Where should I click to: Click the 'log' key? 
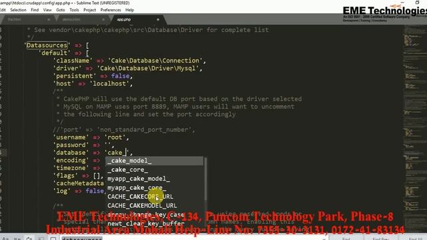62,191
